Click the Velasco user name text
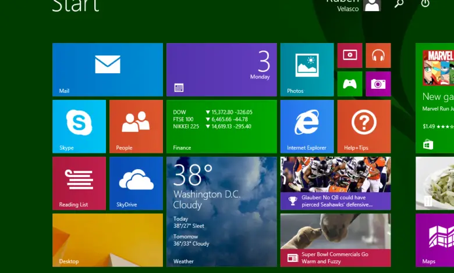This screenshot has width=454, height=273. click(x=347, y=9)
